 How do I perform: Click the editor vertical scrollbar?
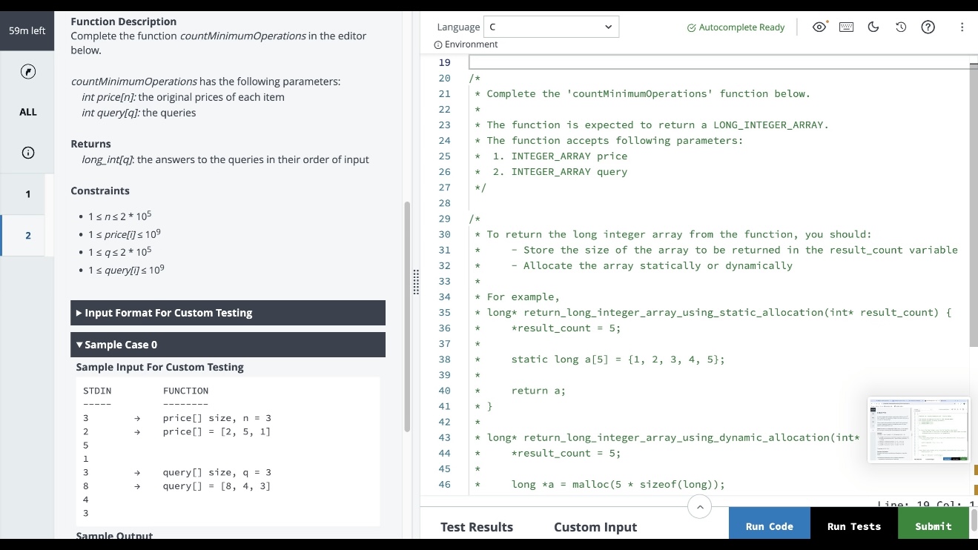(x=974, y=204)
